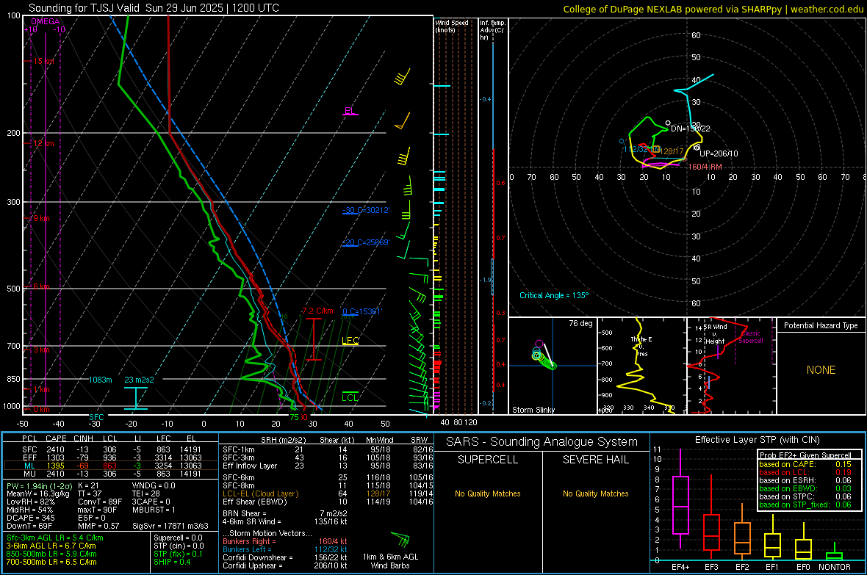Image resolution: width=867 pixels, height=575 pixels.
Task: Click the based on CAPE: 0.15 line
Action: tap(805, 464)
